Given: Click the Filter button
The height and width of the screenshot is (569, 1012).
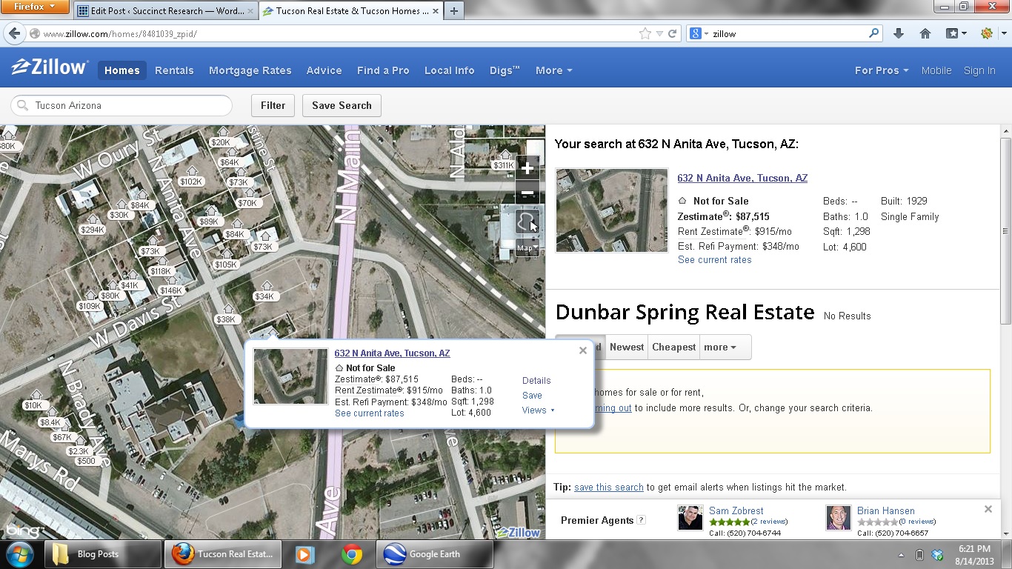Looking at the screenshot, I should tap(273, 105).
